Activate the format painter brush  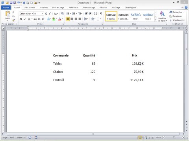[13, 20]
